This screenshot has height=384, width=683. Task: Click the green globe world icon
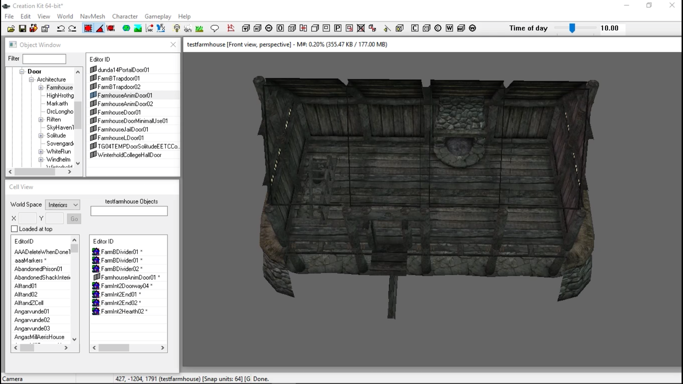coord(126,28)
